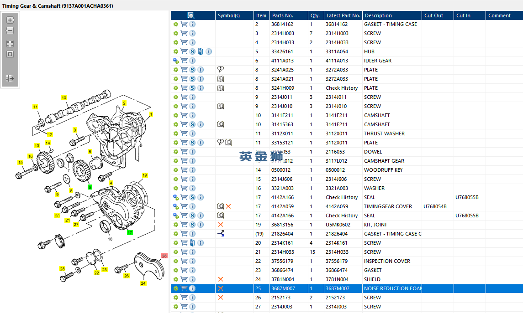Click Check History for PLATE 3241H009

click(x=342, y=88)
